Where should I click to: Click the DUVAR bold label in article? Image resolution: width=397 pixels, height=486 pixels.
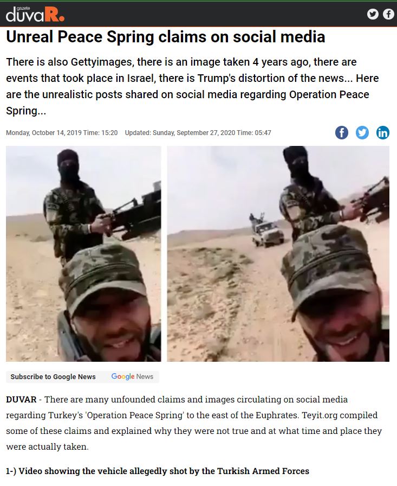point(21,399)
